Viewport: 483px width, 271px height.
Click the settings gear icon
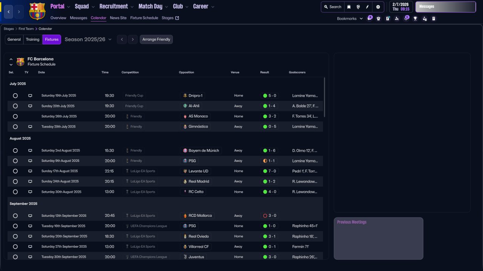click(378, 7)
